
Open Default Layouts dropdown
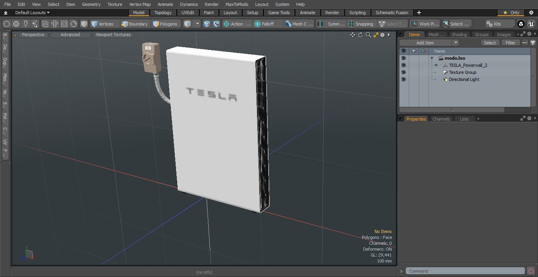pyautogui.click(x=32, y=13)
